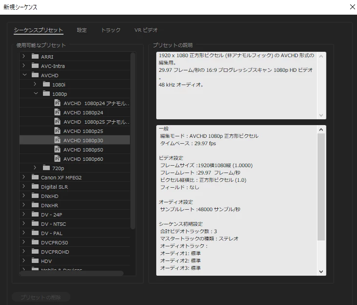Viewport: 357px width, 305px height.
Task: Click the preset icon for AVCHD 1080p25
Action: point(57,131)
